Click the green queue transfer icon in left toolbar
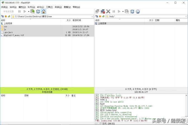 [x=33, y=11]
